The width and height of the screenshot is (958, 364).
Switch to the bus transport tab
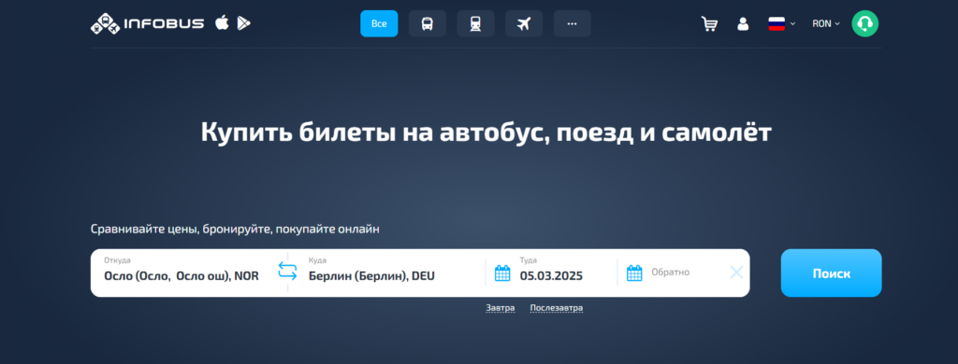[427, 23]
